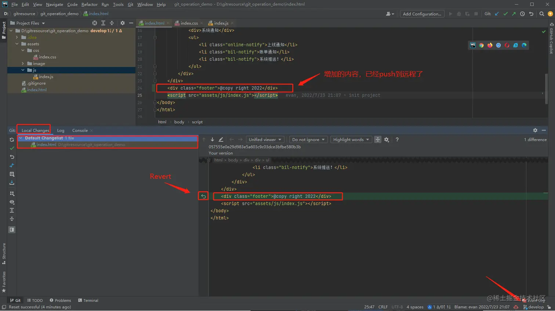Open the Navigate menu
The height and width of the screenshot is (311, 555).
coord(54,4)
